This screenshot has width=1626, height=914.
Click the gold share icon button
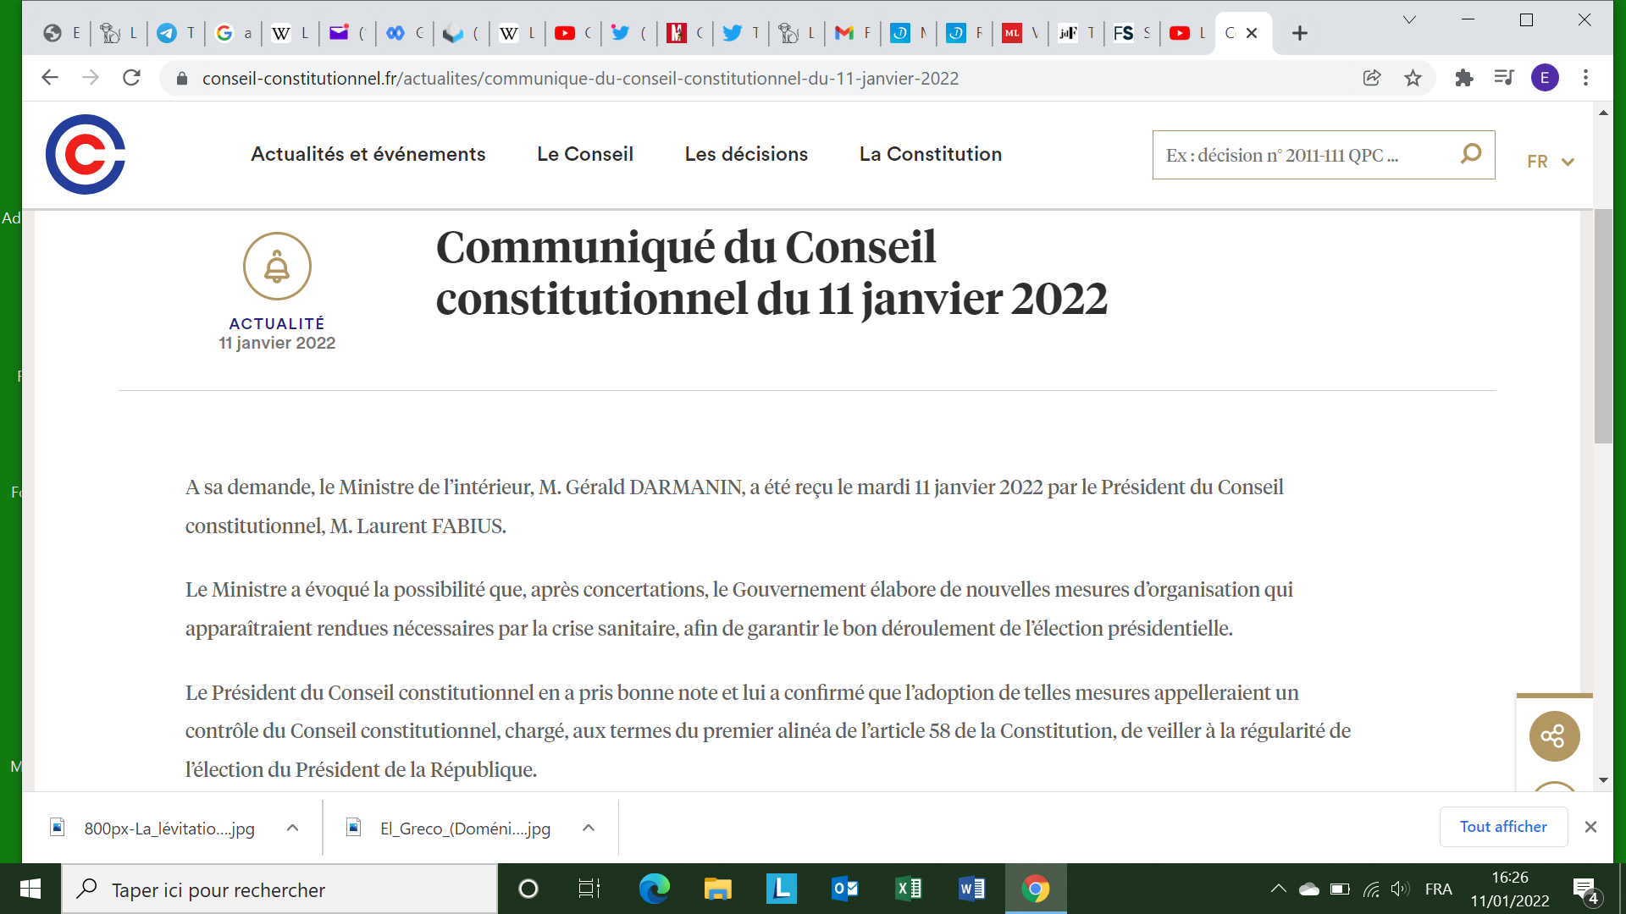[x=1554, y=736]
